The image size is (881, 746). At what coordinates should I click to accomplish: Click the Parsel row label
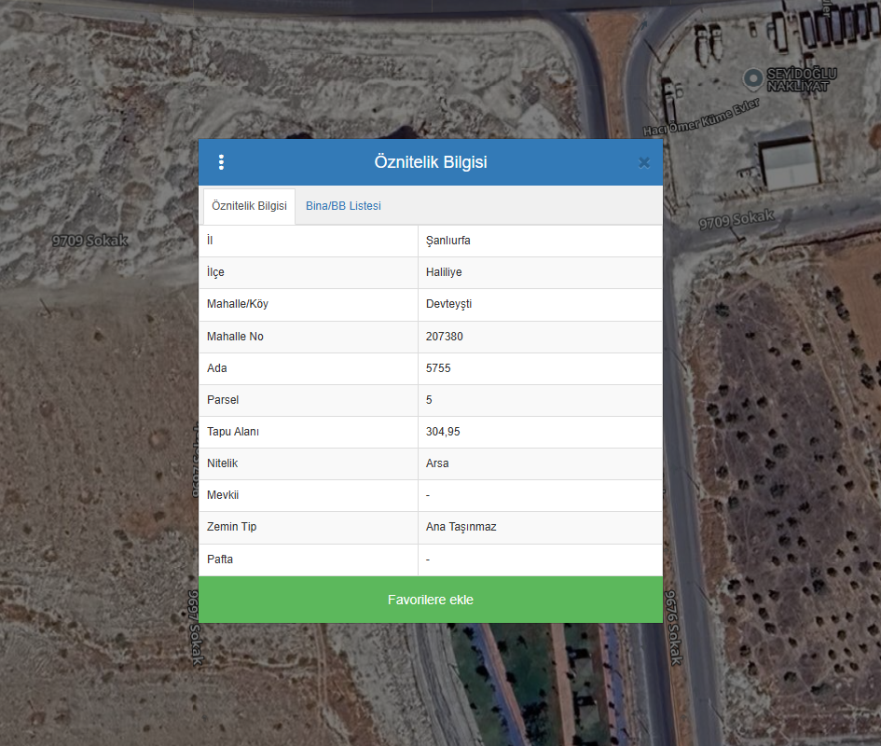click(223, 400)
